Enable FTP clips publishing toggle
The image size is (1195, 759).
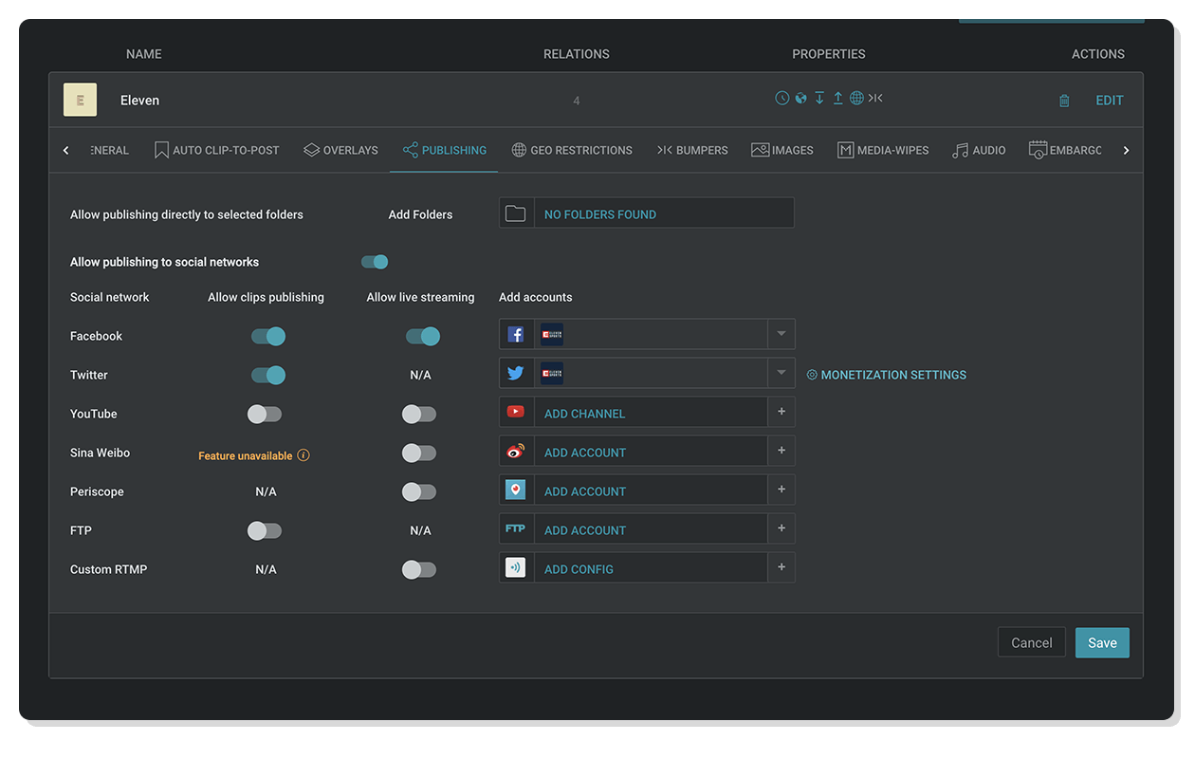point(265,530)
